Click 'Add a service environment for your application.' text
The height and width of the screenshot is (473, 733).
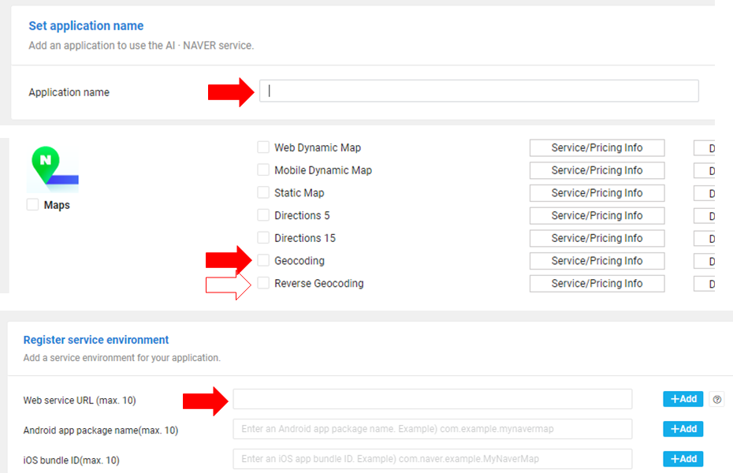pos(121,358)
